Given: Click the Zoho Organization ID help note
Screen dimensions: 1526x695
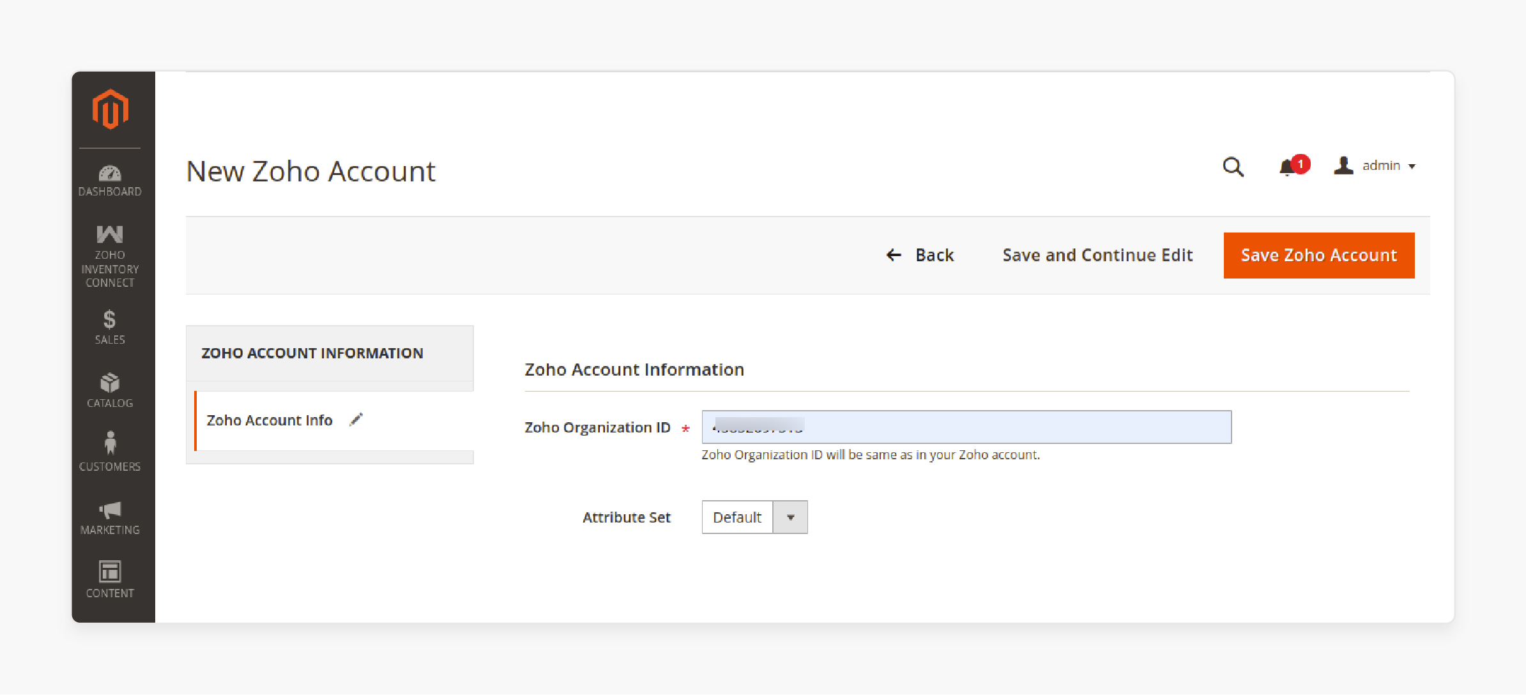Looking at the screenshot, I should (x=871, y=455).
